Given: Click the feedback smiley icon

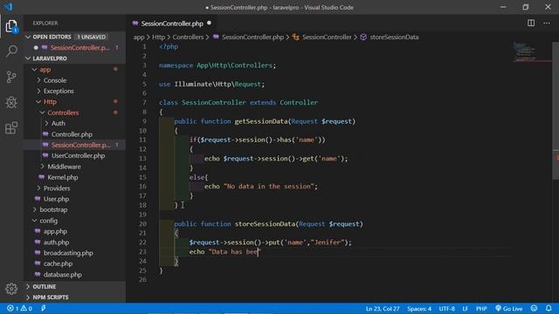Looking at the screenshot, I should 534,308.
